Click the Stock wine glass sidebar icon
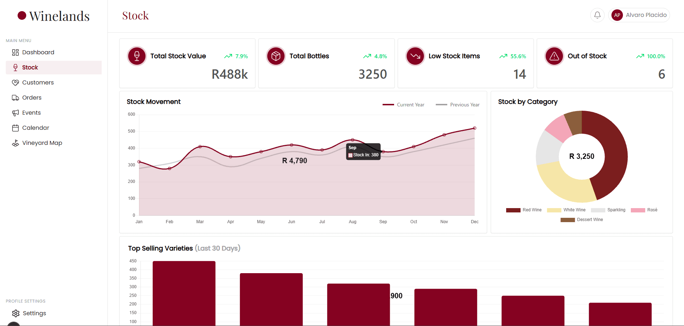The width and height of the screenshot is (684, 326). pos(15,68)
